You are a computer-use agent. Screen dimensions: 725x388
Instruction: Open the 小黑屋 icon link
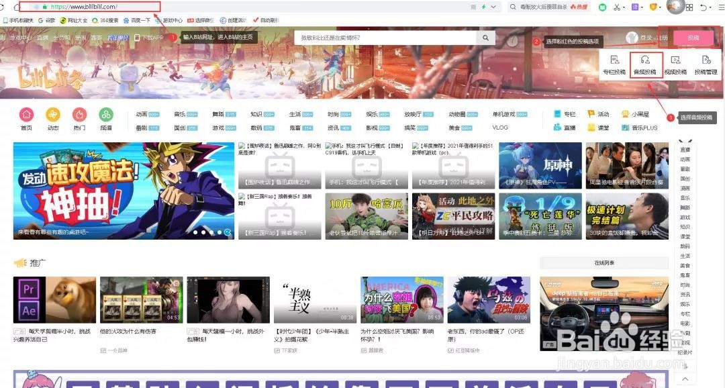point(636,113)
